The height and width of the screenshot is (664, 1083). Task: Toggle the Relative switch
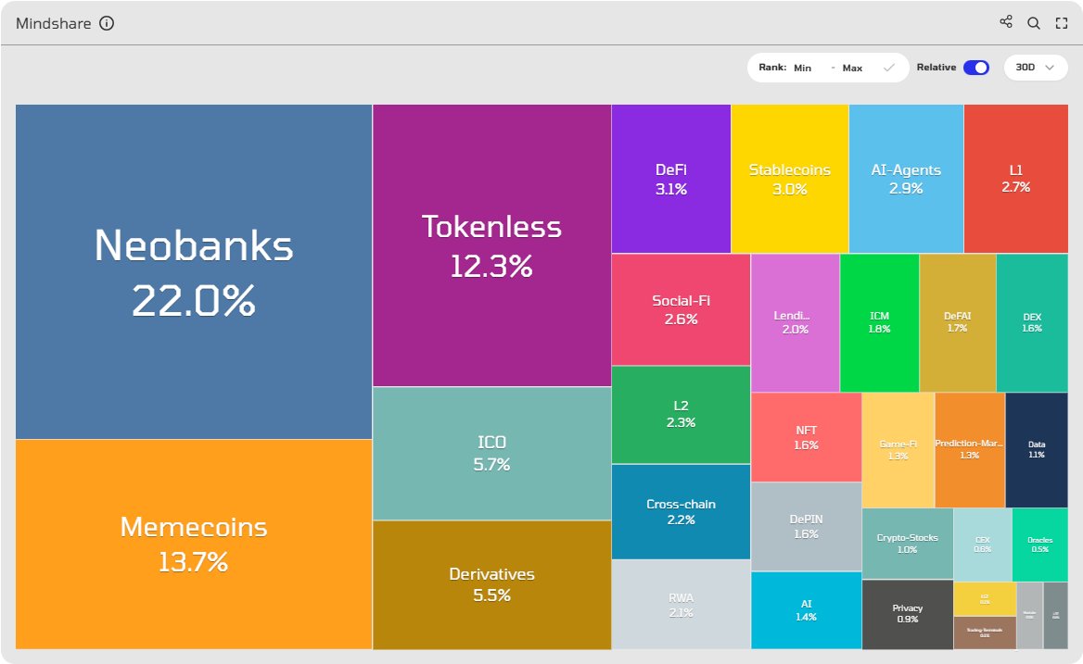976,68
